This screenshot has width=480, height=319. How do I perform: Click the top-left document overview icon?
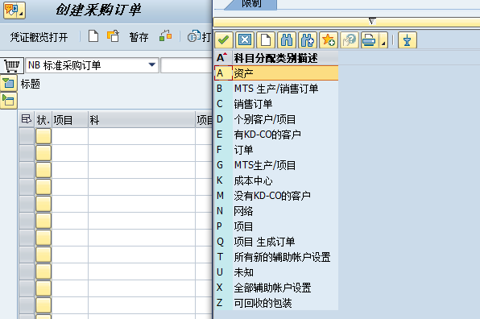tap(14, 10)
